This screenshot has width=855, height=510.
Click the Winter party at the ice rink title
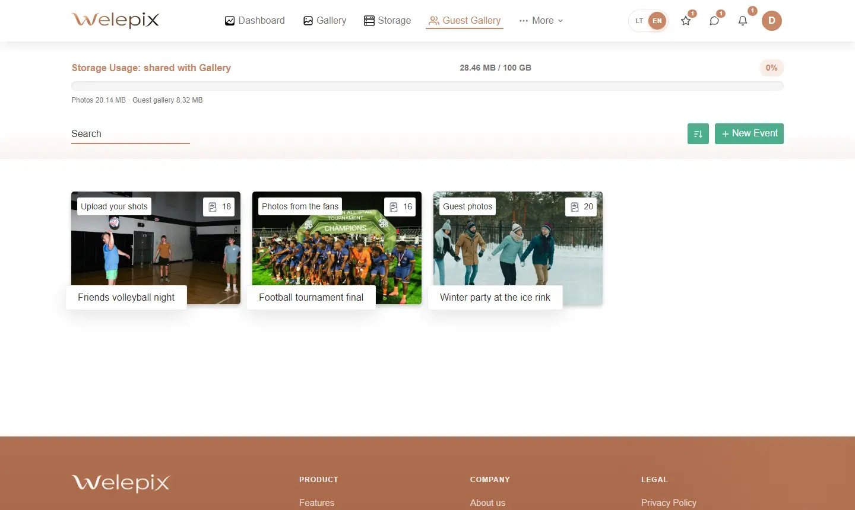[x=495, y=297]
